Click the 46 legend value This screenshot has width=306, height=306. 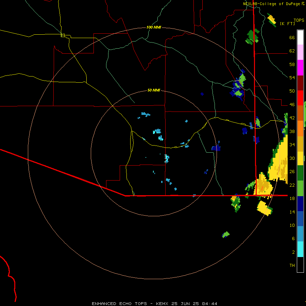pyautogui.click(x=292, y=105)
